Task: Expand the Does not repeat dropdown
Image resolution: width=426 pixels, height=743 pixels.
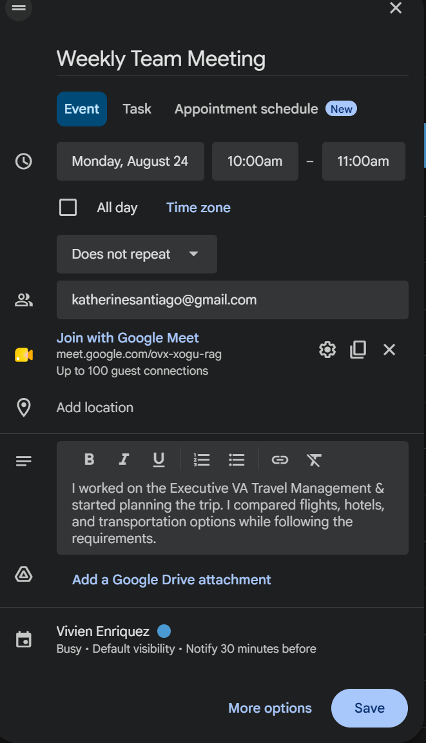Action: tap(137, 254)
